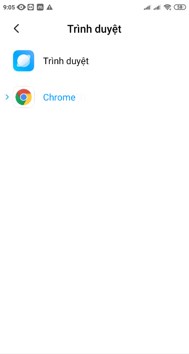Tap the first SIM signal bars
Viewport: 189px width, 354px height.
tap(147, 7)
